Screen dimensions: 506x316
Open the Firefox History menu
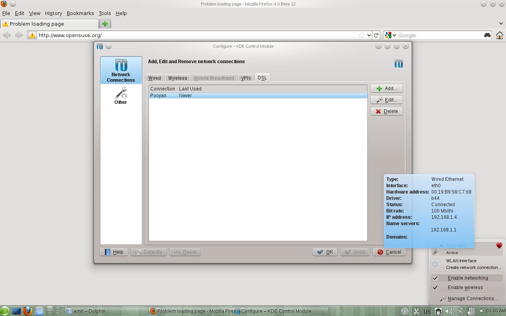click(x=53, y=13)
